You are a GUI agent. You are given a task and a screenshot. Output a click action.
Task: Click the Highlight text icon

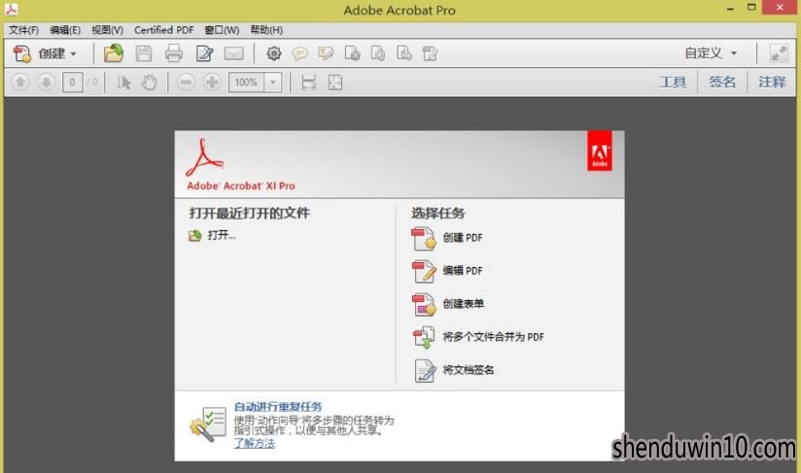pyautogui.click(x=326, y=53)
